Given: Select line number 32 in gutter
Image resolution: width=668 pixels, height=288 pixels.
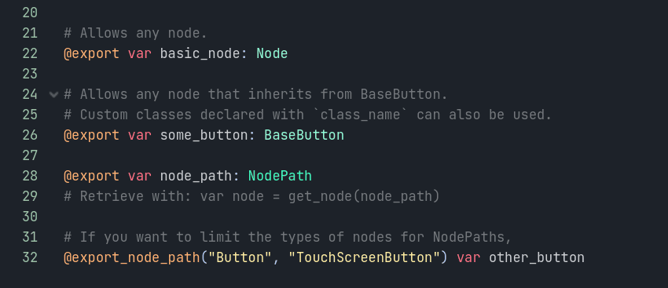Looking at the screenshot, I should [x=30, y=258].
